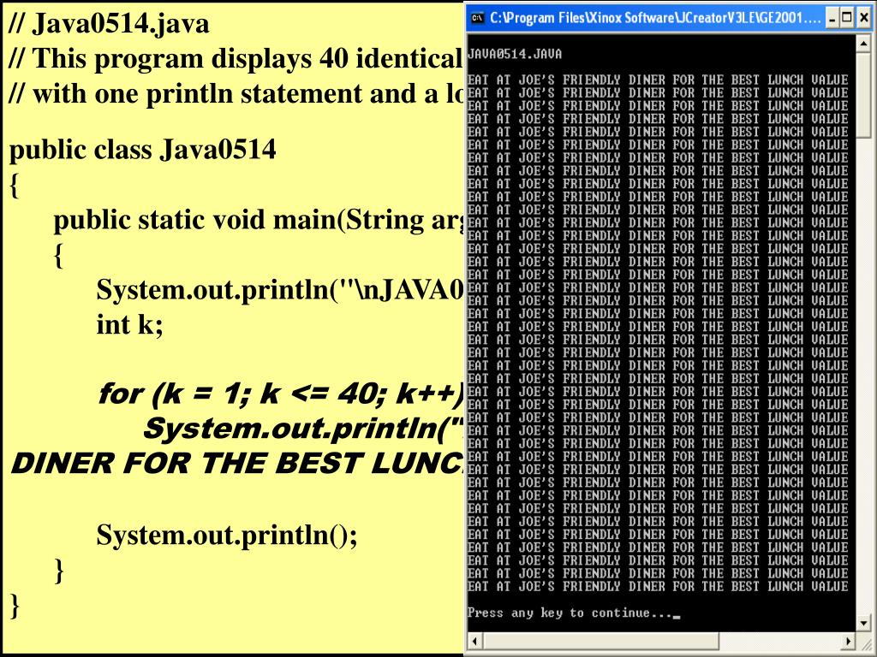Click the horizontal scrollbar left arrow
Image resolution: width=877 pixels, height=657 pixels.
pyautogui.click(x=474, y=641)
